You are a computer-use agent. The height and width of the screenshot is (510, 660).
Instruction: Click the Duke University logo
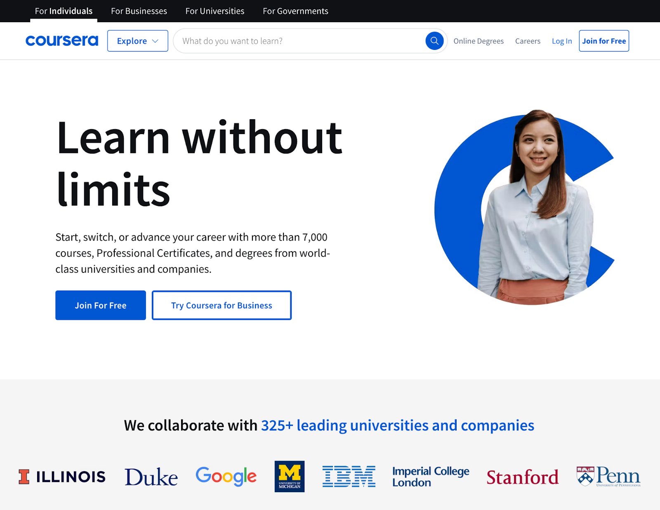(x=151, y=477)
